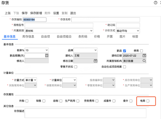Check the 电商 attribute checkbox
This screenshot has height=119, width=161.
click(148, 101)
